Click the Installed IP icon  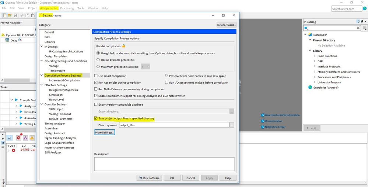310,34
